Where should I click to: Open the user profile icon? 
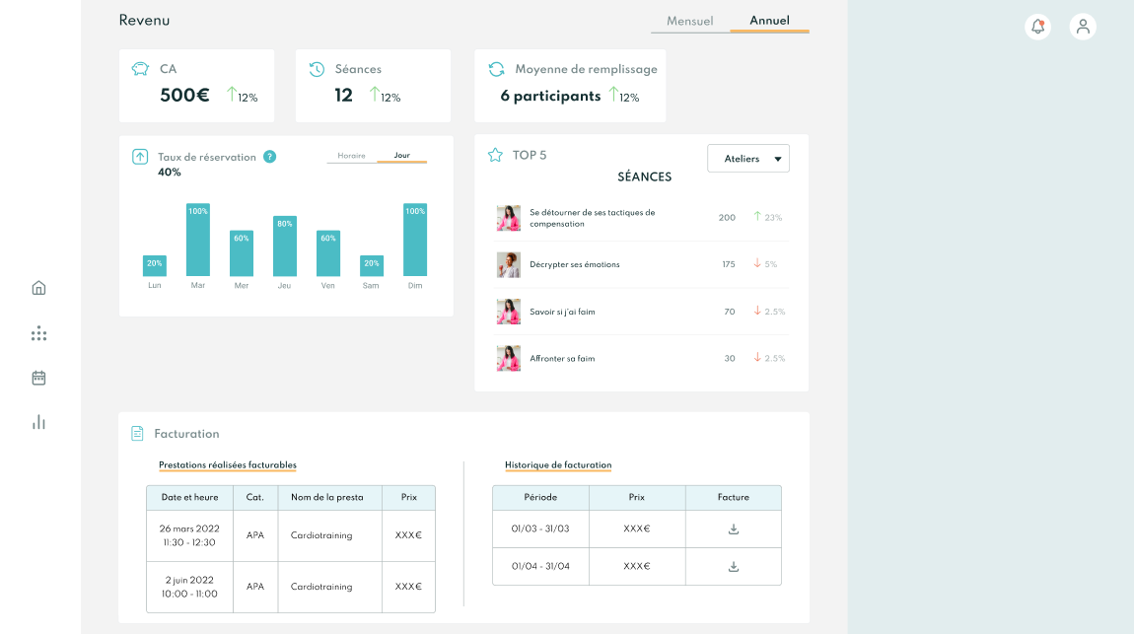1083,27
